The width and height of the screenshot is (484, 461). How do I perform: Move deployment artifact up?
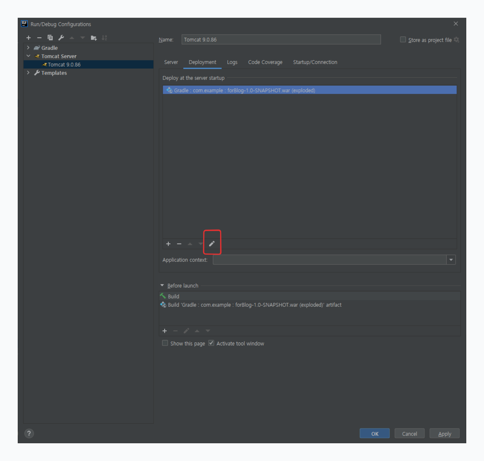[190, 244]
